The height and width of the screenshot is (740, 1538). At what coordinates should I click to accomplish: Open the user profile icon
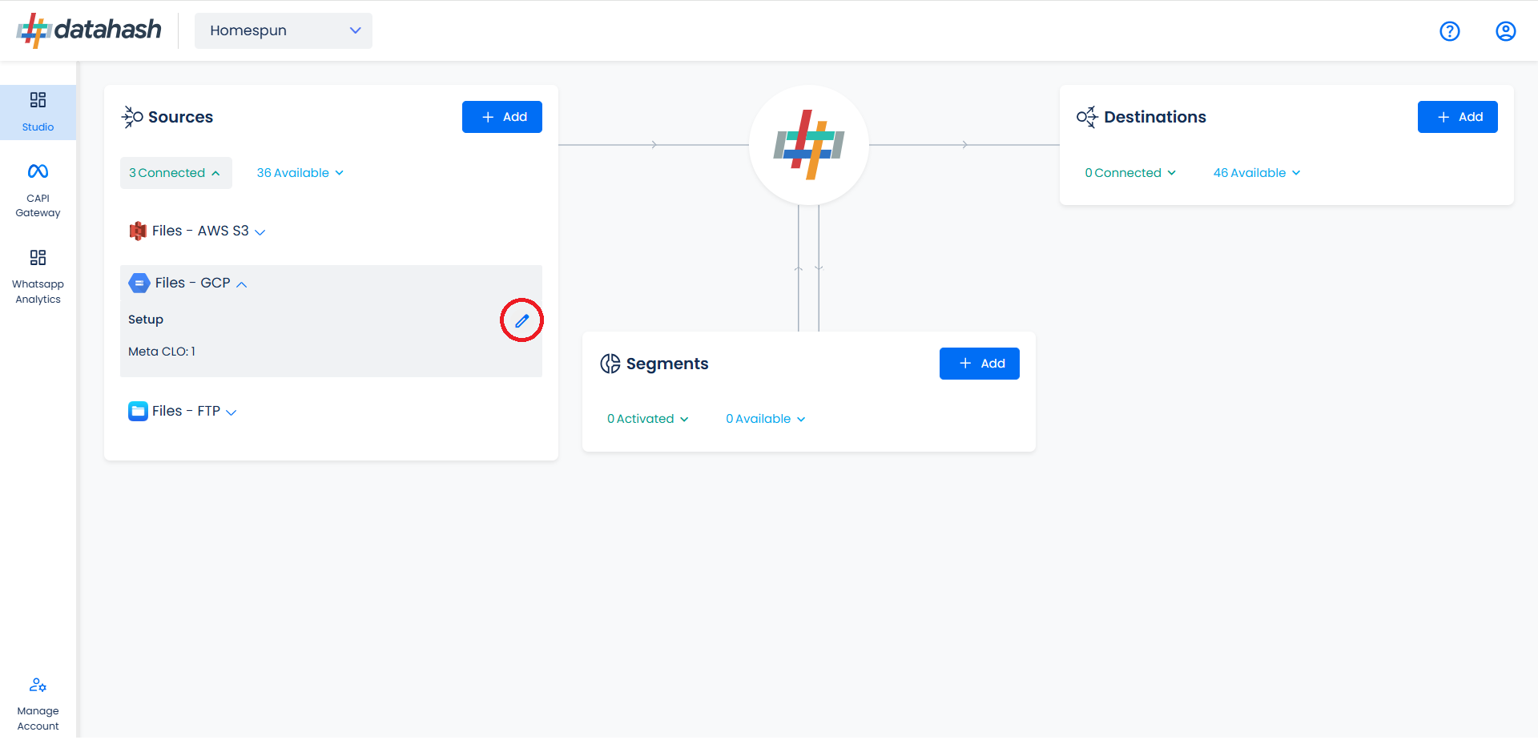(x=1506, y=31)
